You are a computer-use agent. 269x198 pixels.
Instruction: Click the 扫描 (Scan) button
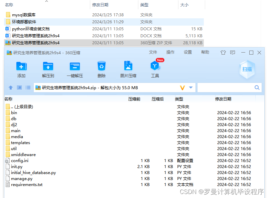tap(247, 69)
